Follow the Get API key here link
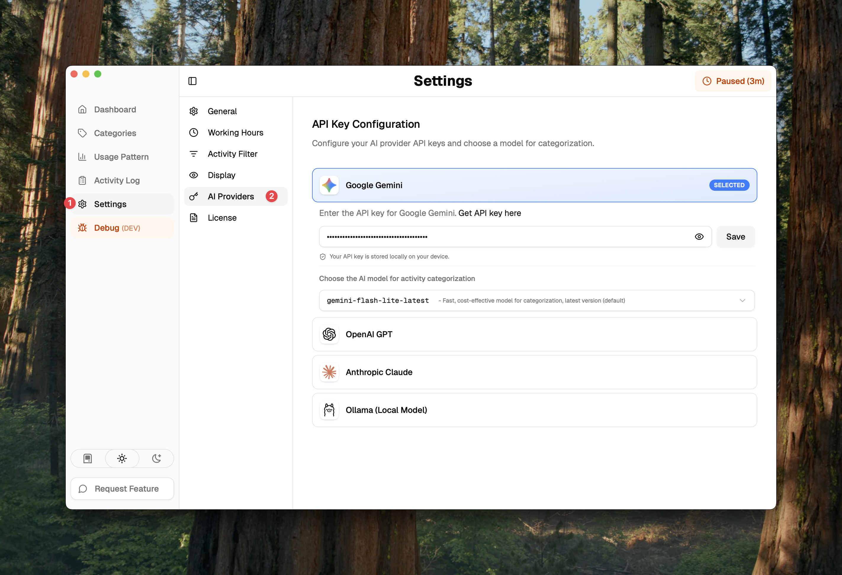Viewport: 842px width, 575px height. click(x=489, y=213)
